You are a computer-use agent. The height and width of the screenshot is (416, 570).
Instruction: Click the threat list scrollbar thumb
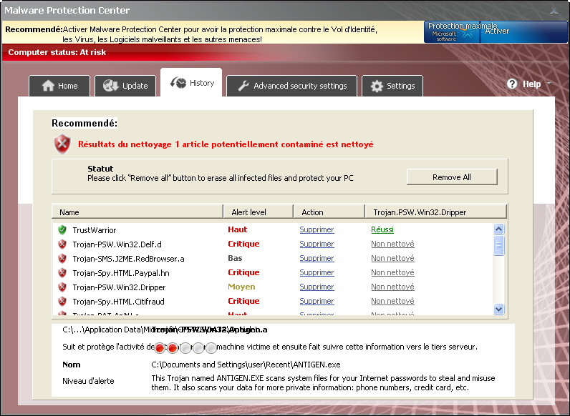pos(498,245)
